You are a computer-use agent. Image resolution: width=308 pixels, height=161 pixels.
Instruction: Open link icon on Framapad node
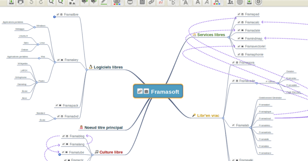coord(239,14)
